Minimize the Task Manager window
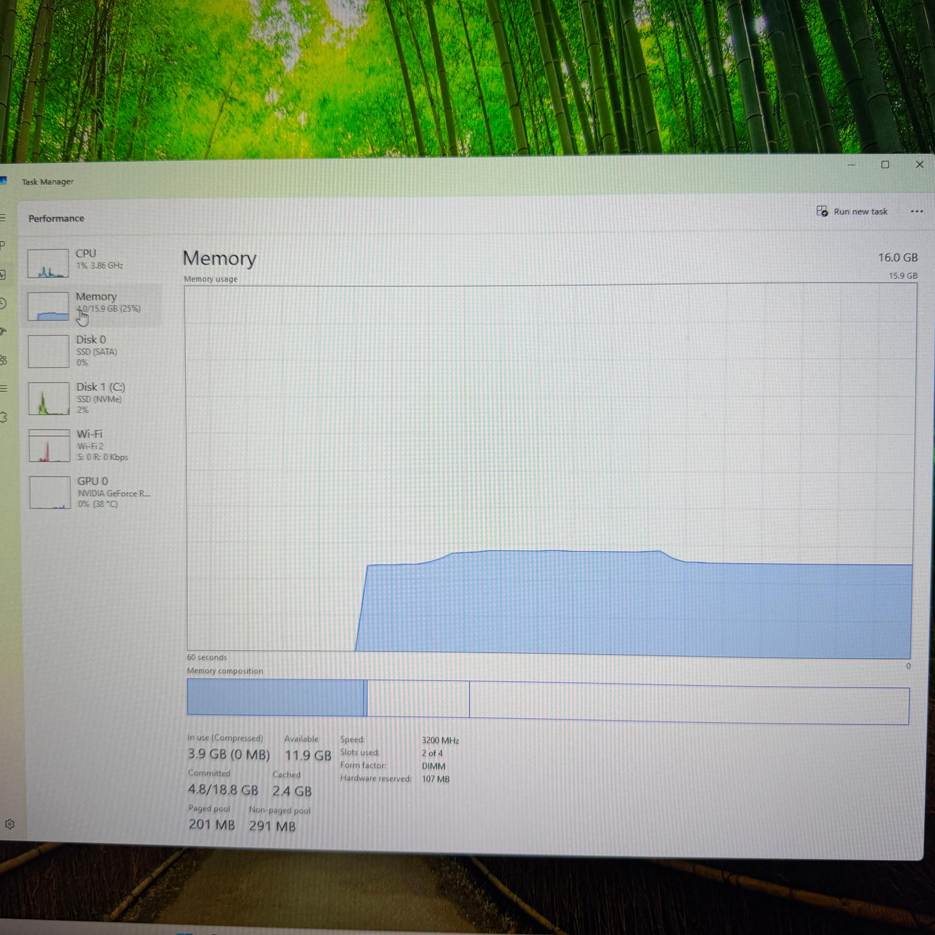The width and height of the screenshot is (935, 935). pyautogui.click(x=851, y=165)
